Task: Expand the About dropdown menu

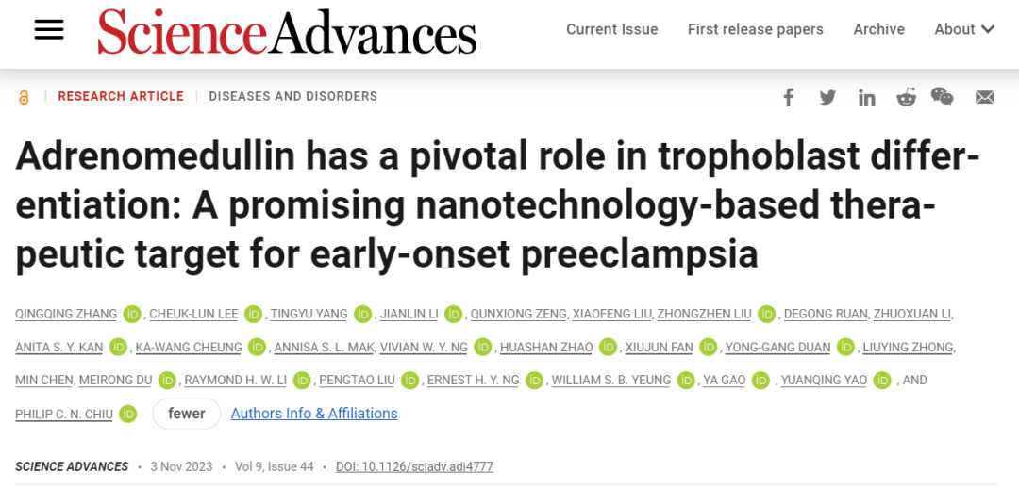Action: coord(964,29)
